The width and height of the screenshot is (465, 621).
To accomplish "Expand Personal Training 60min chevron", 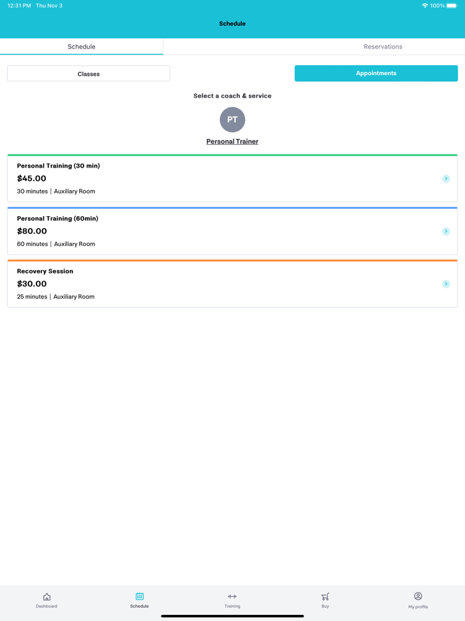I will pyautogui.click(x=446, y=231).
